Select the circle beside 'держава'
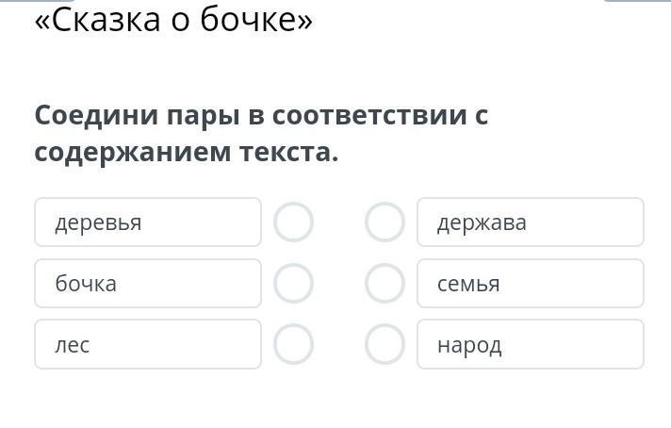The image size is (671, 428). coord(385,222)
